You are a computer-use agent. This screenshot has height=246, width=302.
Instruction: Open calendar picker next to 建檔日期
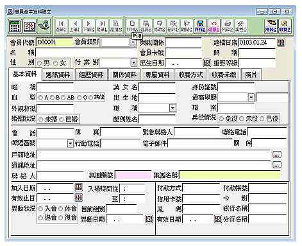pos(281,43)
